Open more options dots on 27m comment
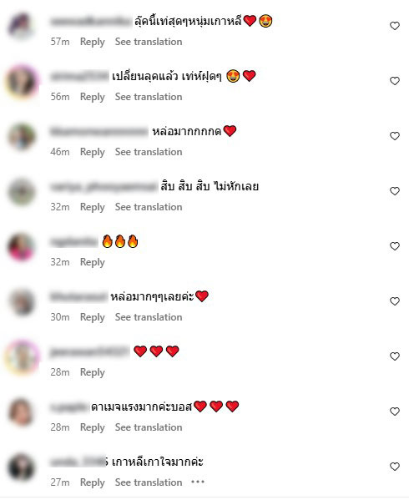 point(198,482)
